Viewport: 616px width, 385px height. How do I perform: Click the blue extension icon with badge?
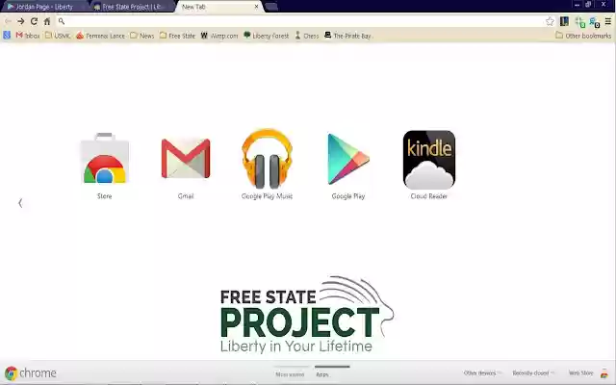[595, 22]
